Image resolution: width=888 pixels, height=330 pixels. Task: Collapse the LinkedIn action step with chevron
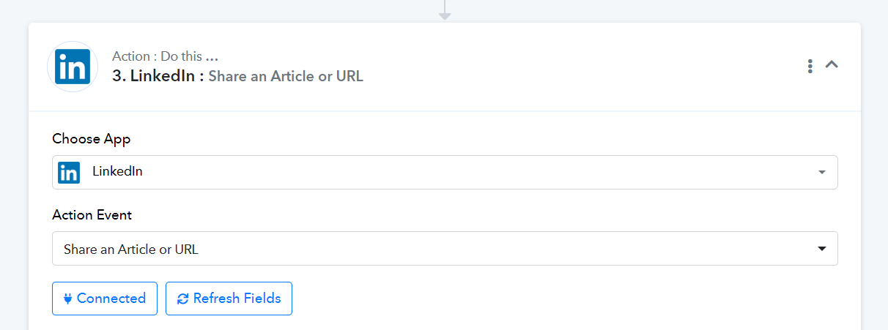[831, 64]
